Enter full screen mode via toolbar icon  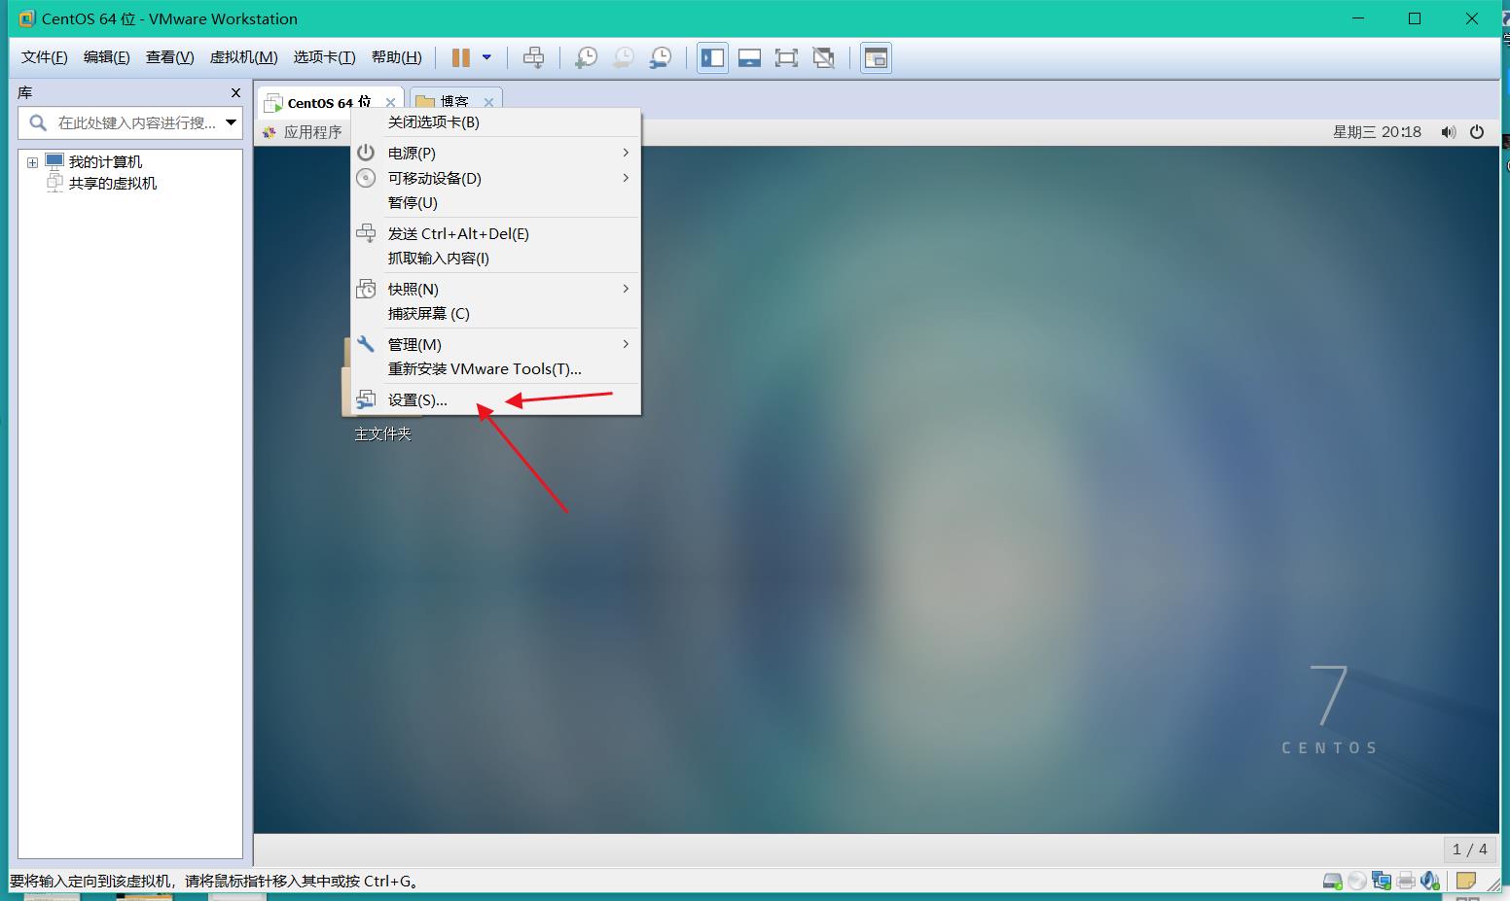(786, 58)
